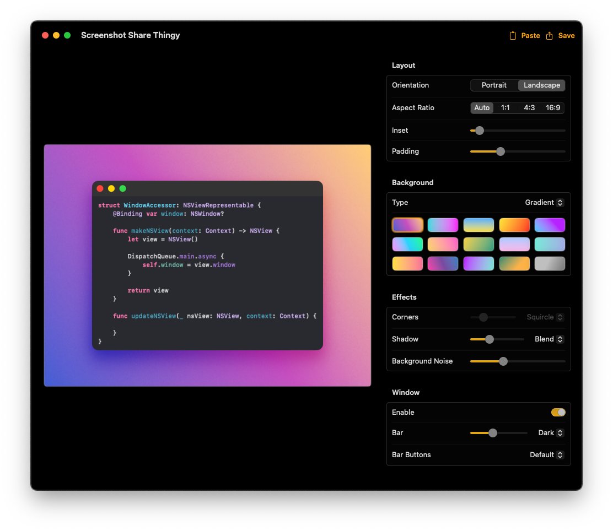Image resolution: width=613 pixels, height=531 pixels.
Task: Select the blue-to-purple gradient swatch, top row
Action: pyautogui.click(x=550, y=225)
